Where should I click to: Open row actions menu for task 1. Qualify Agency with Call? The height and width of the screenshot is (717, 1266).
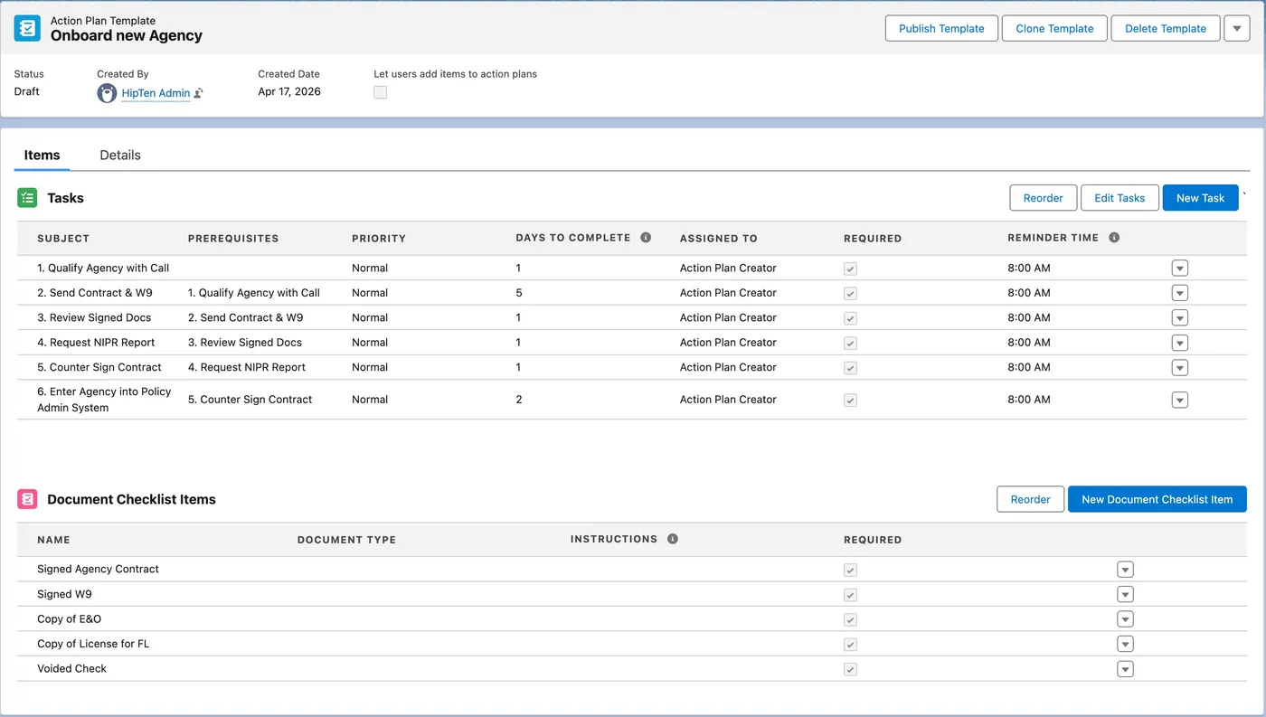pyautogui.click(x=1179, y=268)
